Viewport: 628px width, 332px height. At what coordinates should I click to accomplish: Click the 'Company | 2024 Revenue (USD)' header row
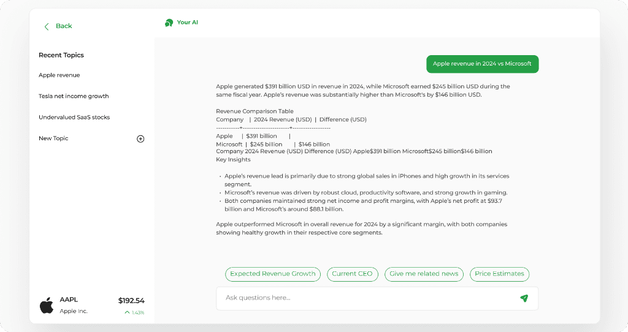(291, 119)
